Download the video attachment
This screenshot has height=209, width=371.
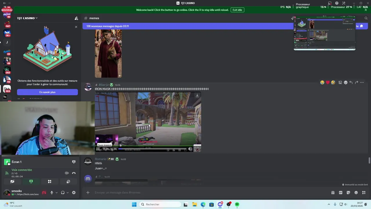197,96
